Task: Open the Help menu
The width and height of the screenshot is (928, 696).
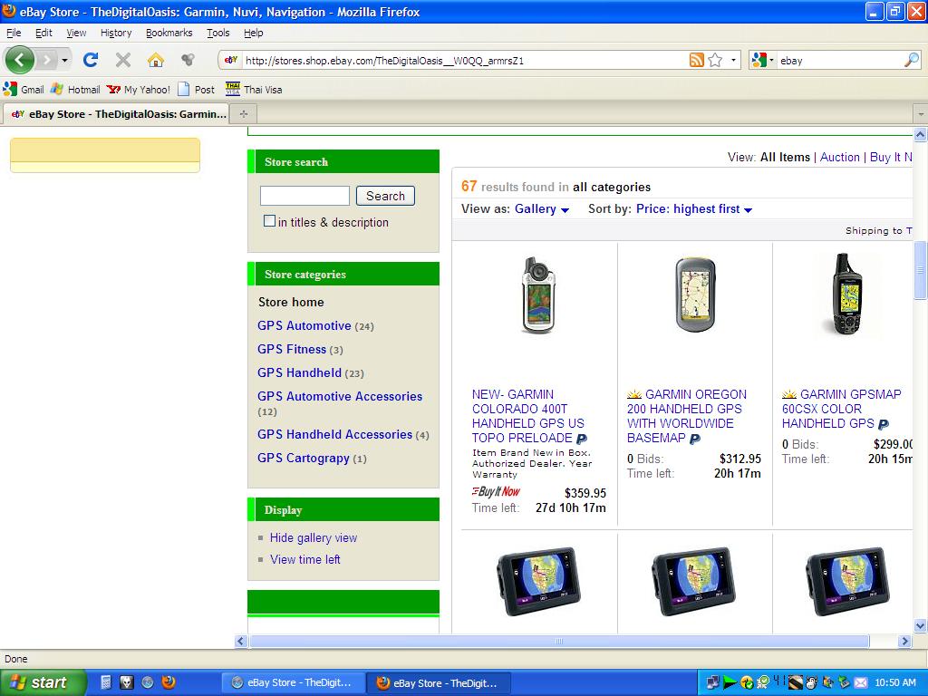Action: click(x=254, y=33)
